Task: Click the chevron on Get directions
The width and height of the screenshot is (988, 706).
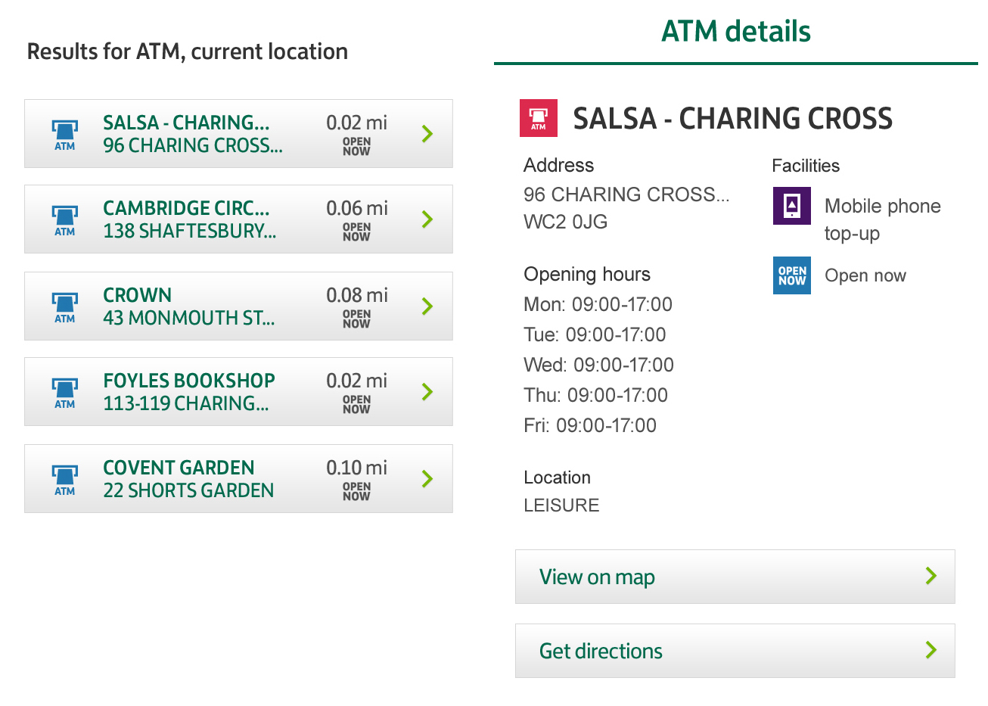Action: click(931, 650)
